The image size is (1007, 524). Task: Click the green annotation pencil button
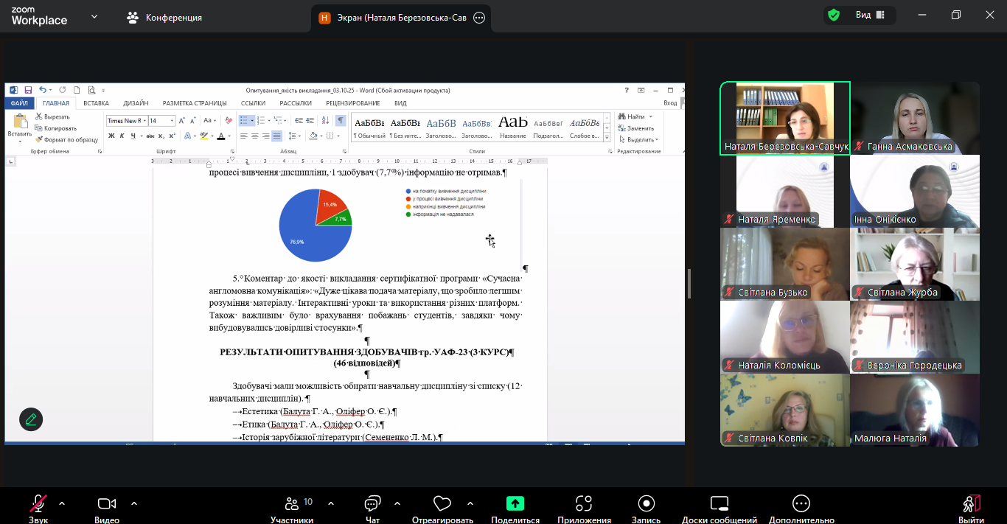[x=31, y=419]
